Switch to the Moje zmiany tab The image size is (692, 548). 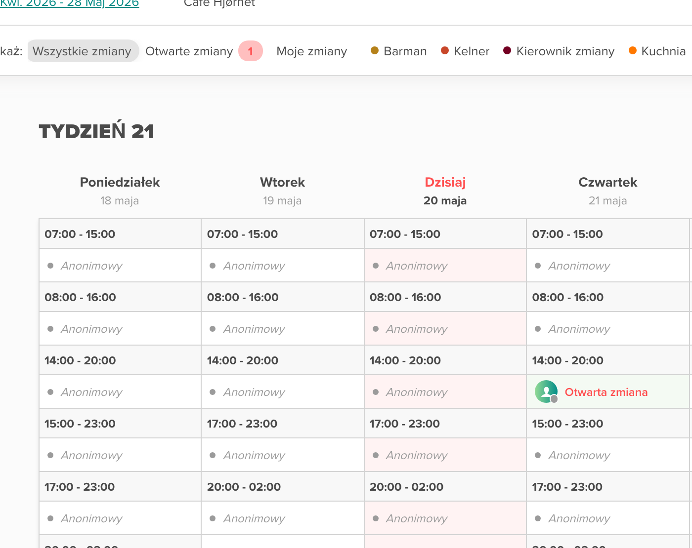point(312,51)
